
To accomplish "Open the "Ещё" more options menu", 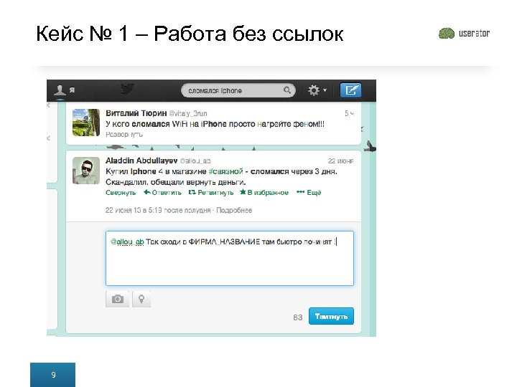I will pyautogui.click(x=309, y=193).
